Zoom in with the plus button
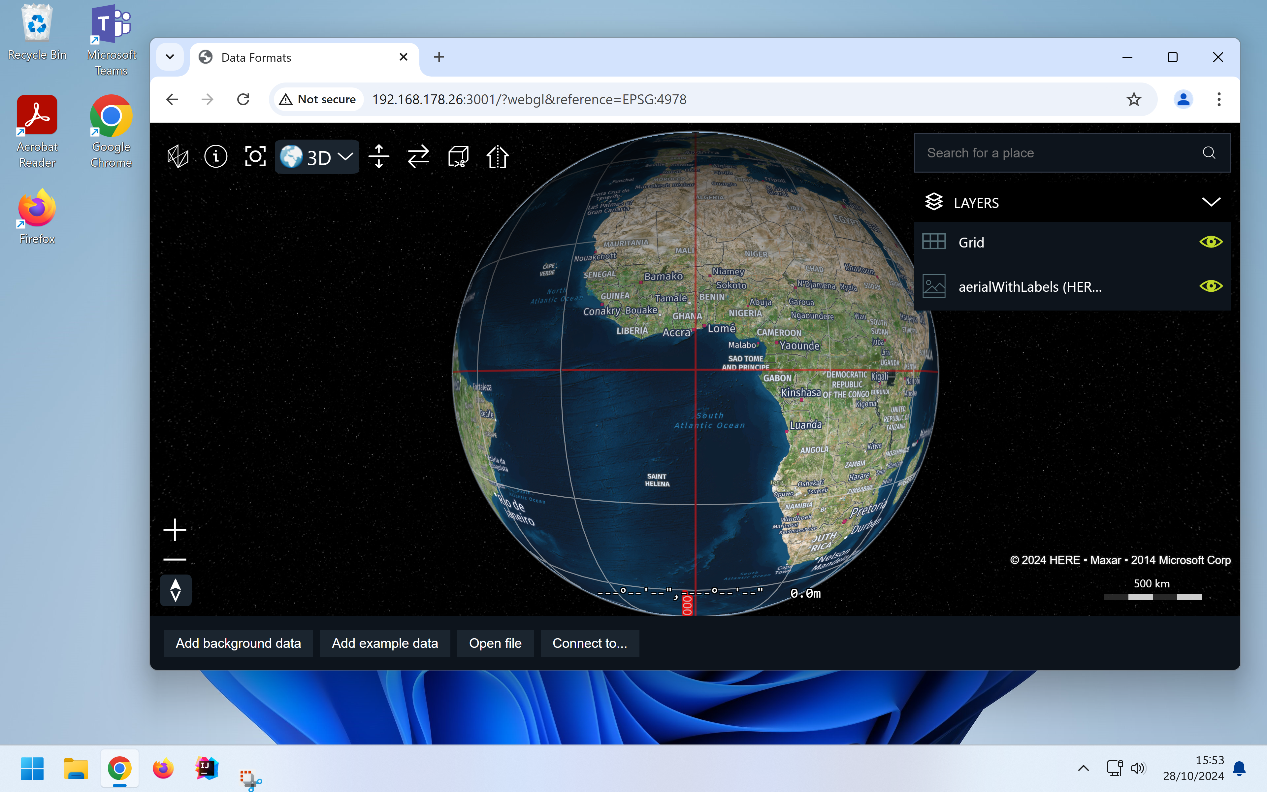The image size is (1267, 792). click(x=175, y=530)
